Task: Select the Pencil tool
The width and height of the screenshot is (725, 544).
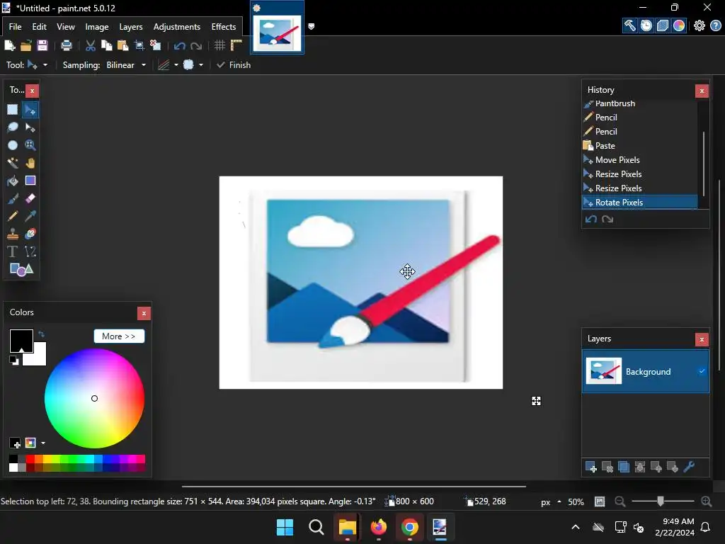Action: [13, 216]
